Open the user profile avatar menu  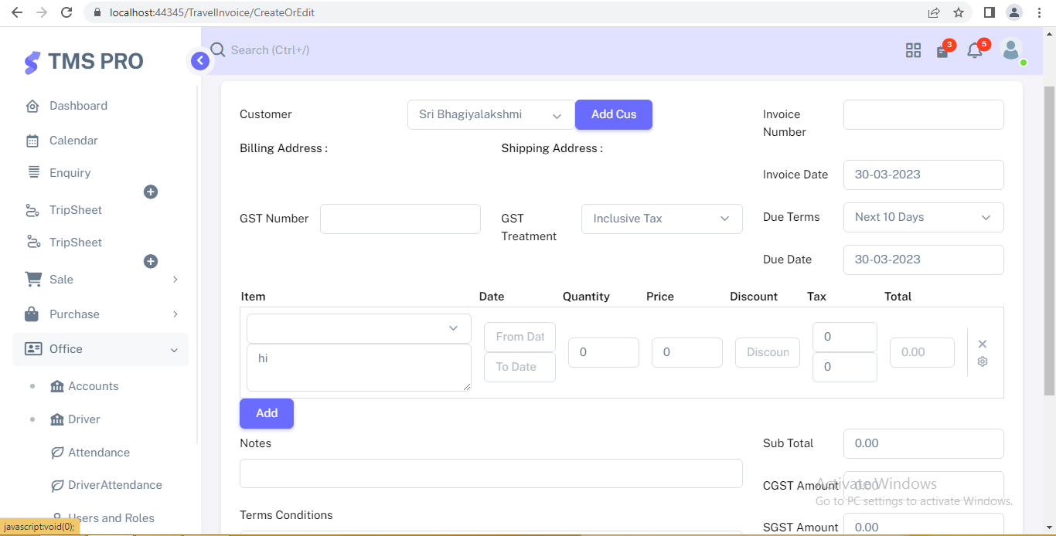pyautogui.click(x=1011, y=50)
